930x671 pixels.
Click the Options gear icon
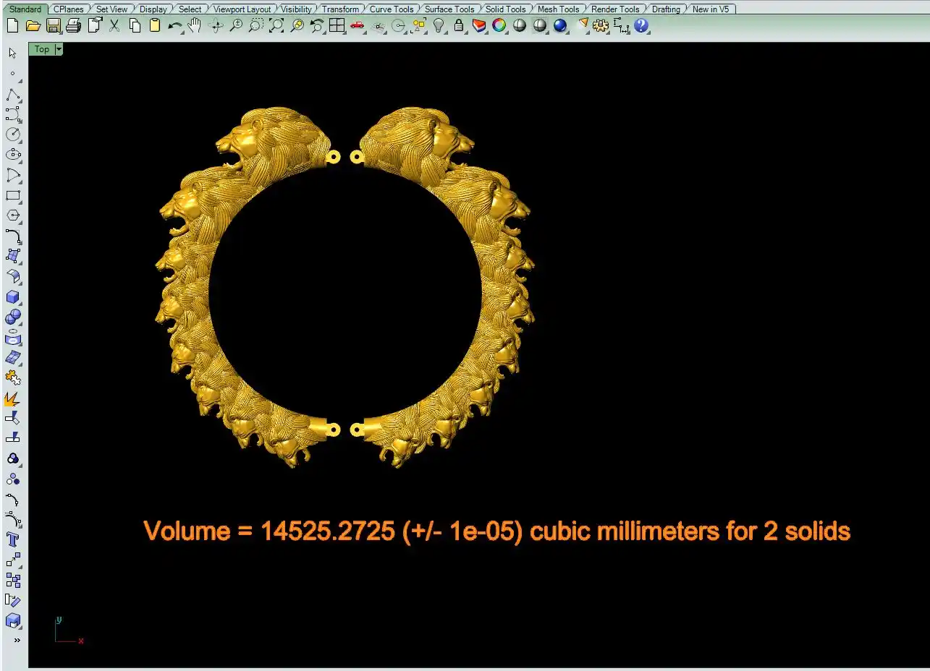[600, 26]
